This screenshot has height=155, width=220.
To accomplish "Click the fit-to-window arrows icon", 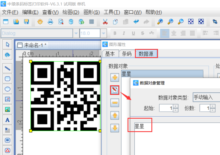I will [191, 22].
